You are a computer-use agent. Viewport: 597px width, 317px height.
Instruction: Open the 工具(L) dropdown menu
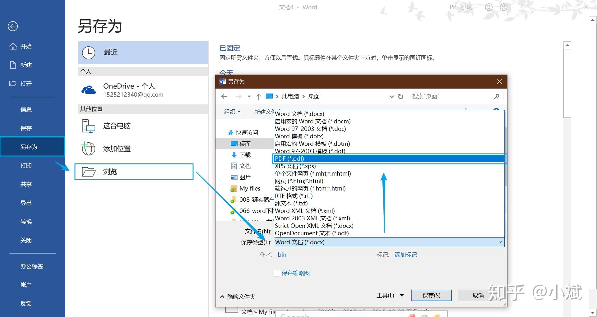[x=390, y=295]
